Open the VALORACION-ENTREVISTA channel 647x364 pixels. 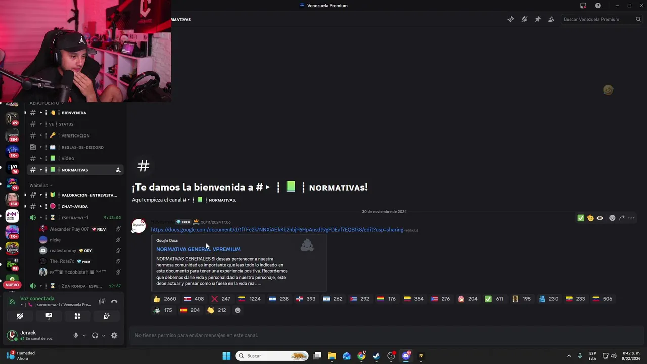75,195
